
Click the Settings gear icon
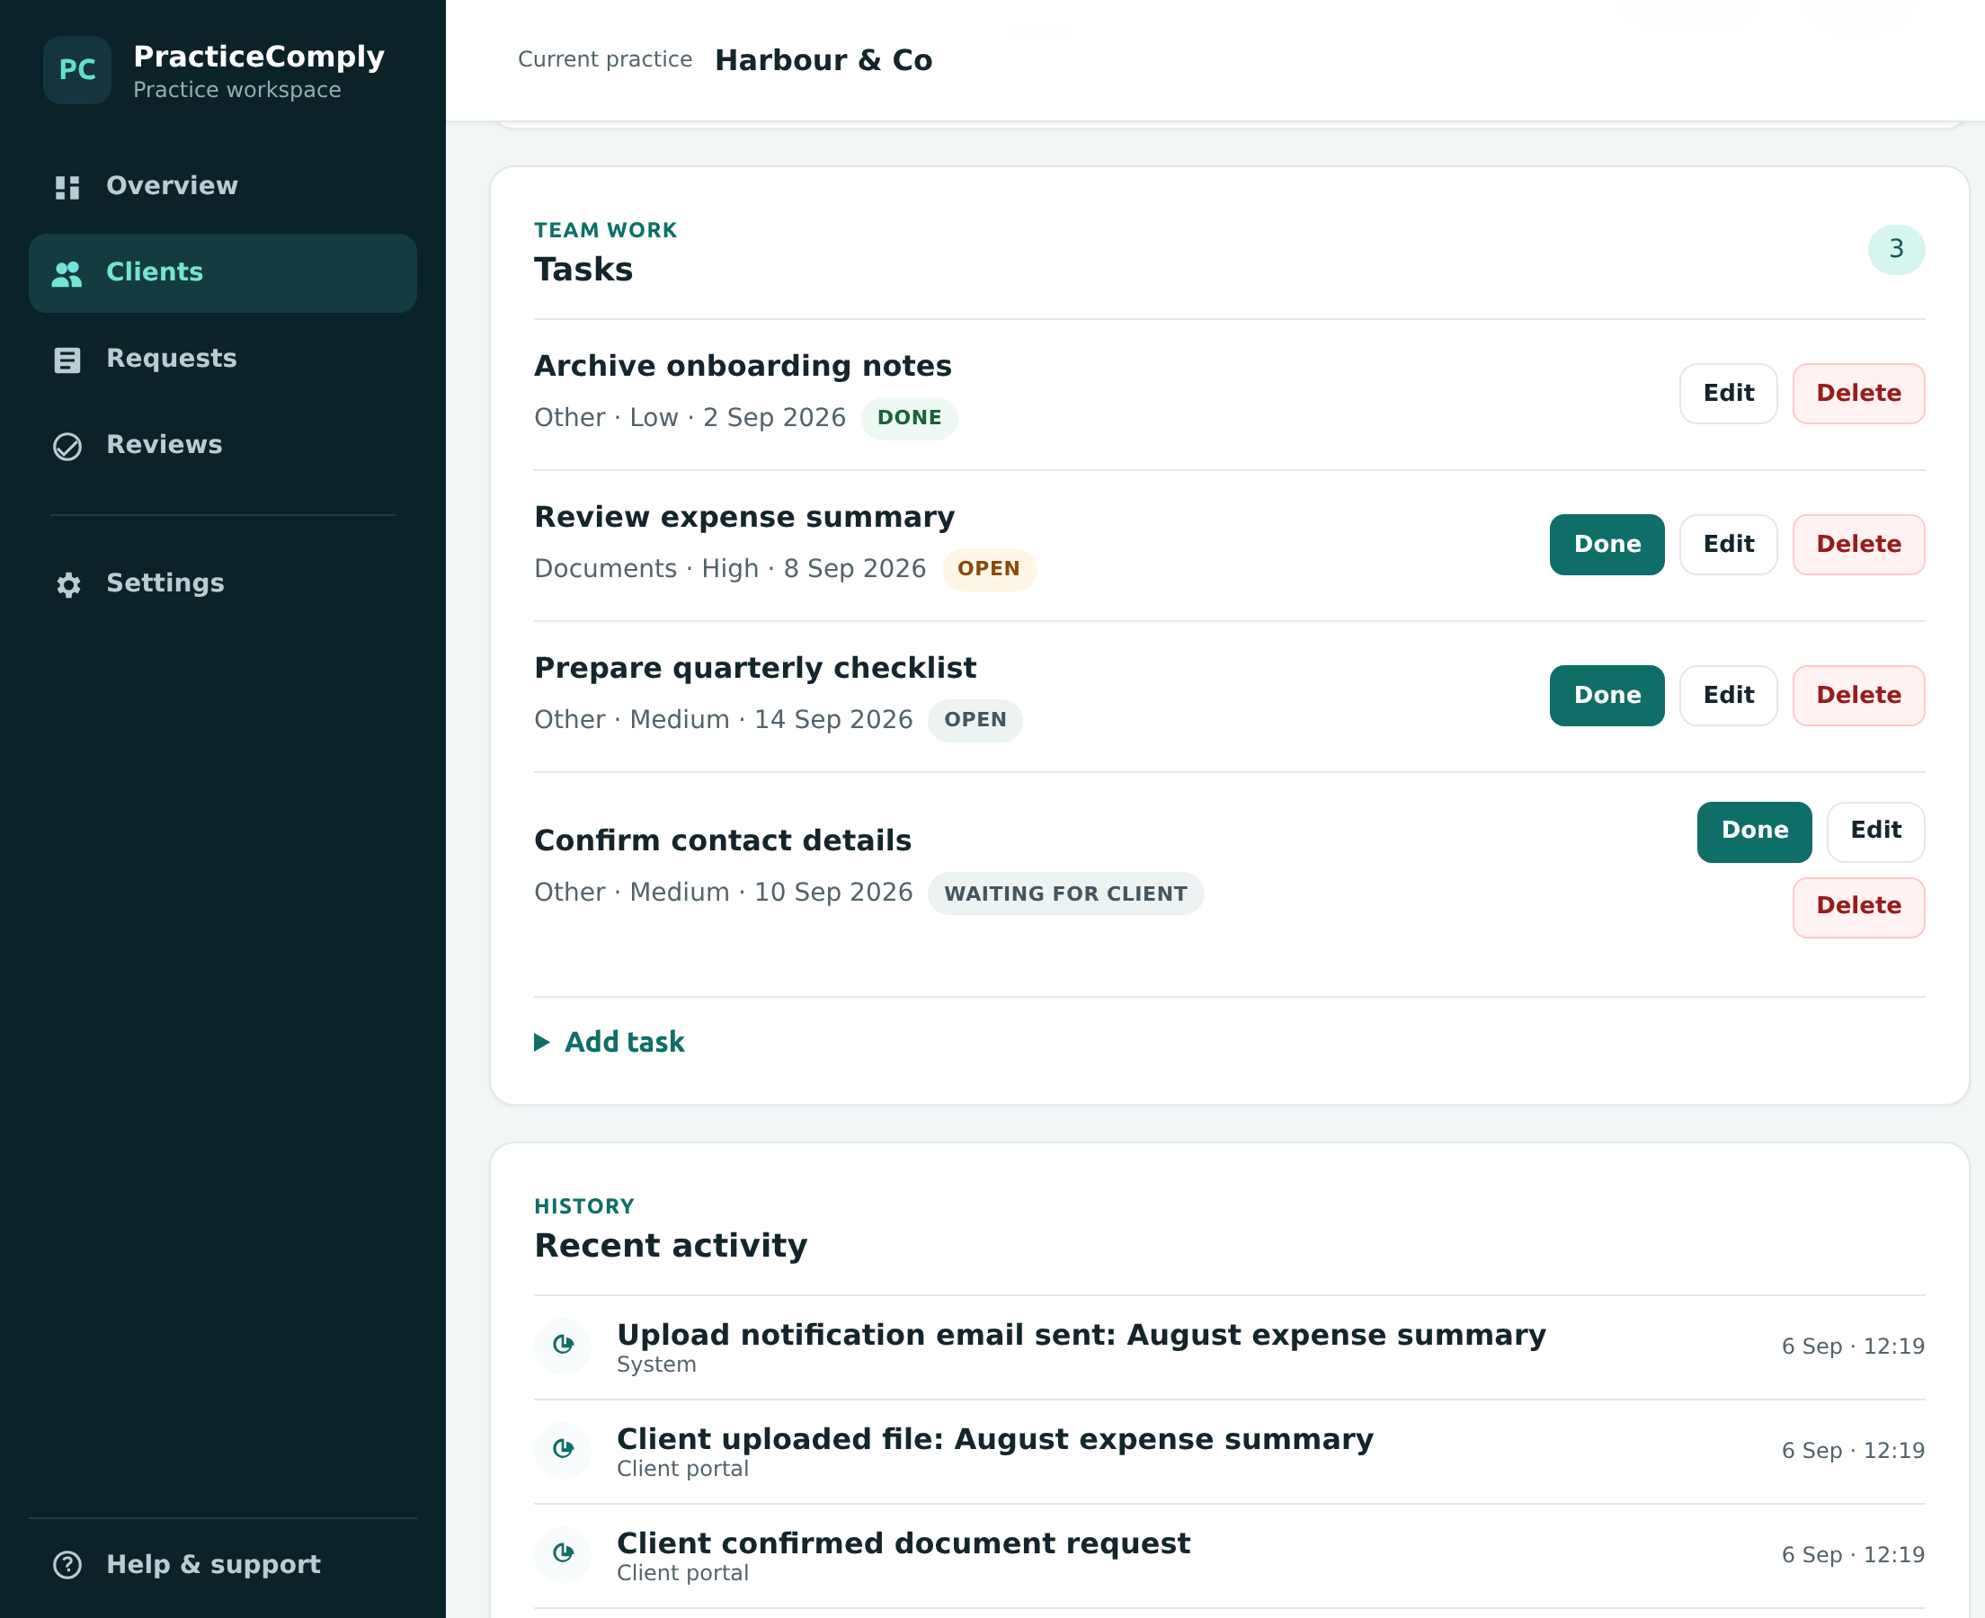(68, 584)
